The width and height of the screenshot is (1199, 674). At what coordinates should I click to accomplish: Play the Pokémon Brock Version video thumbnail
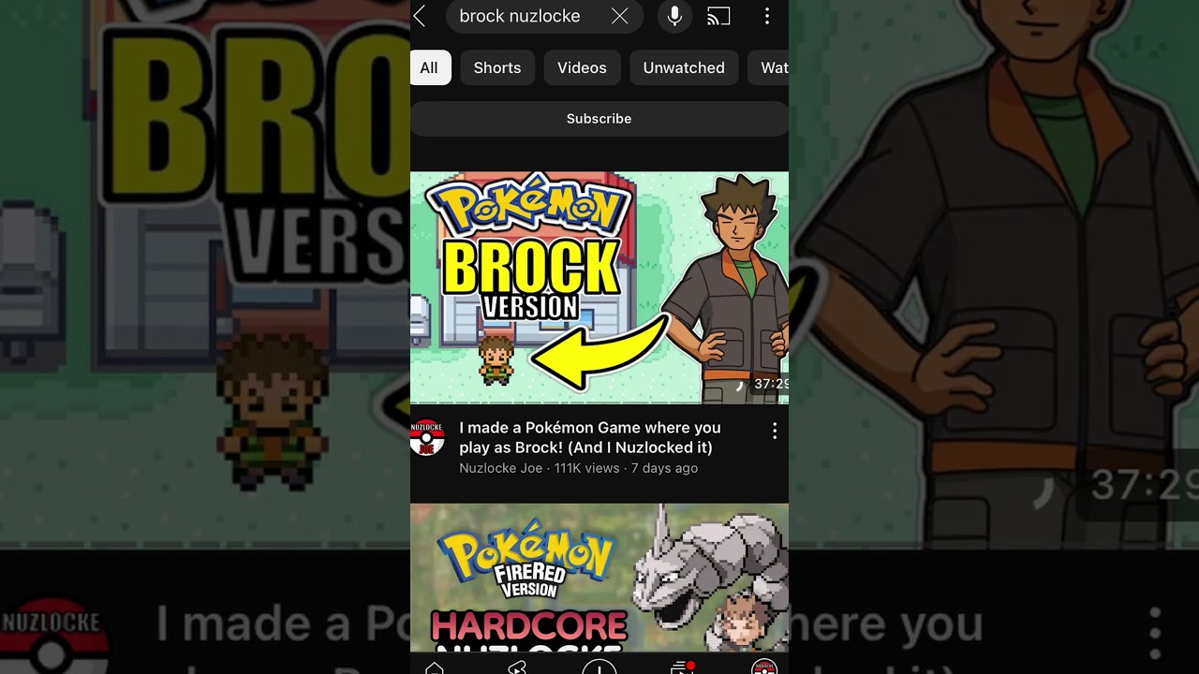tap(599, 287)
